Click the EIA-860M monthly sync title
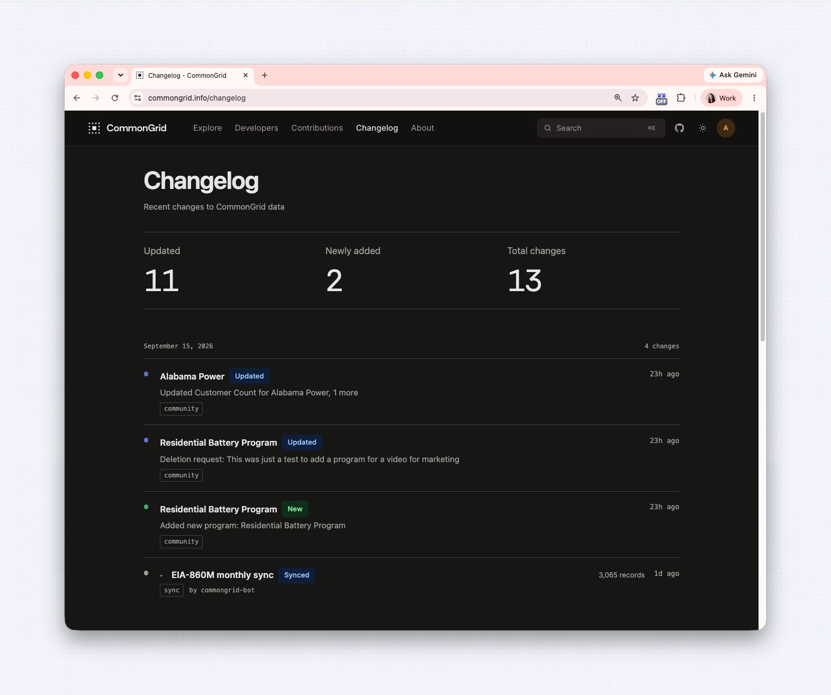The height and width of the screenshot is (695, 831). tap(222, 575)
